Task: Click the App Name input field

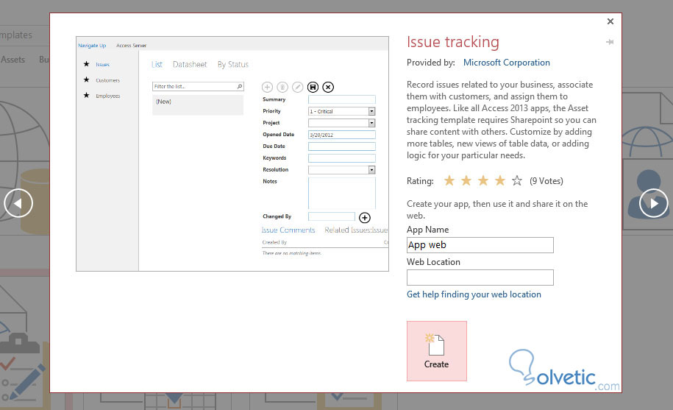Action: tap(480, 245)
